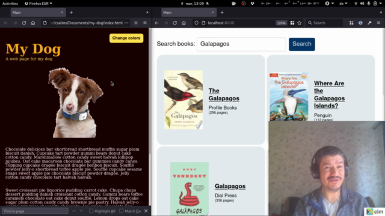Reset the 120% zoom indicator
This screenshot has width=385, height=216.
(x=281, y=23)
